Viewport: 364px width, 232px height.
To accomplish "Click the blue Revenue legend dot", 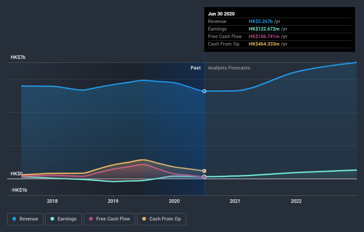I will tap(14, 219).
